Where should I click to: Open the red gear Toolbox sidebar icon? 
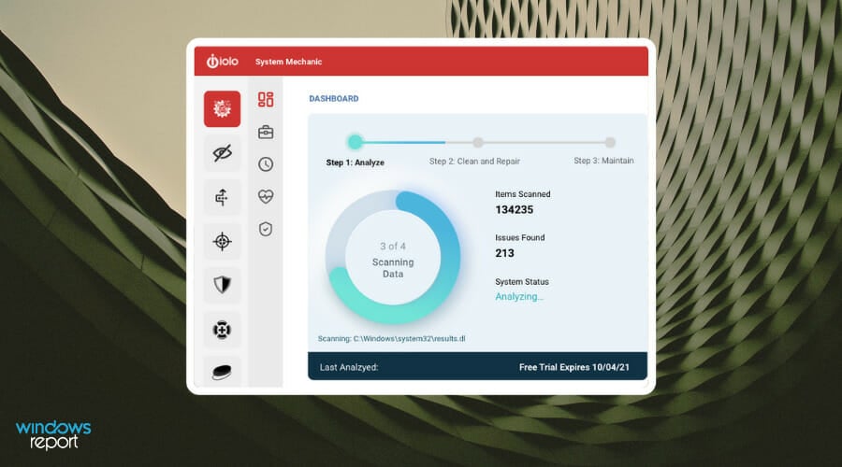(222, 109)
